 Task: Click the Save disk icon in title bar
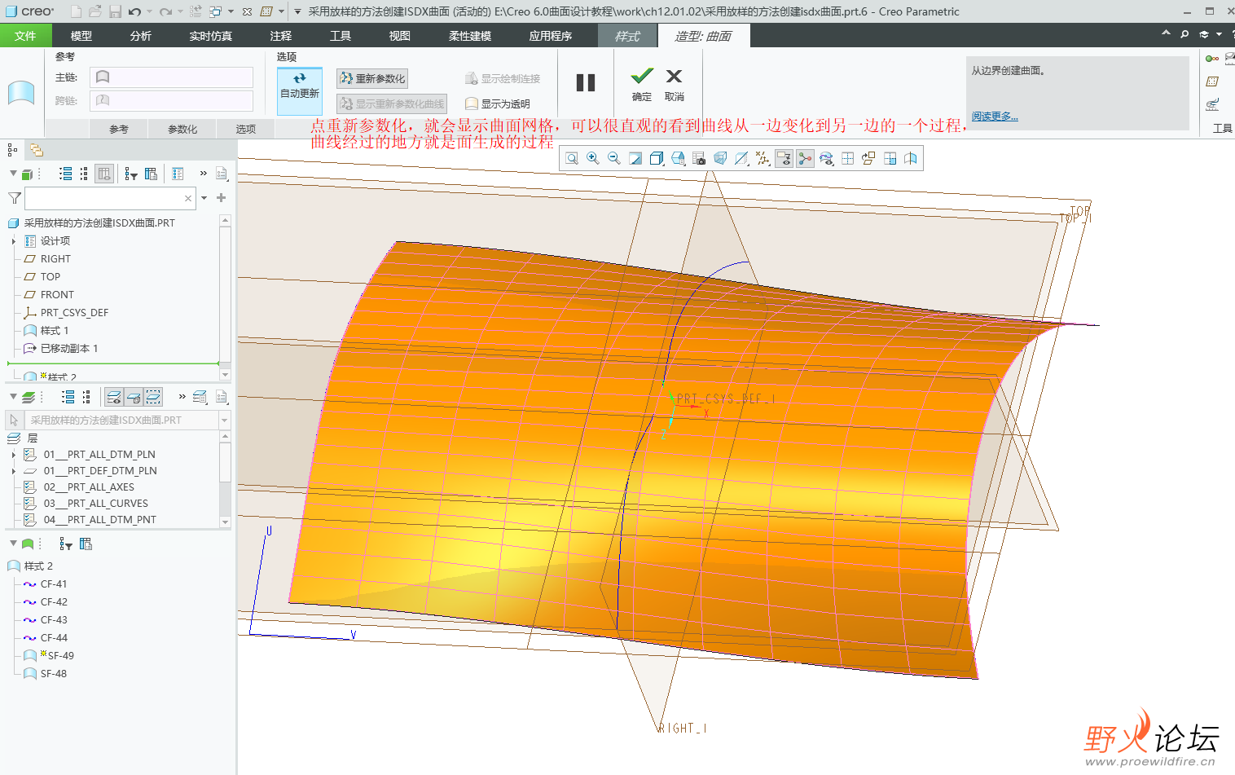pos(115,11)
